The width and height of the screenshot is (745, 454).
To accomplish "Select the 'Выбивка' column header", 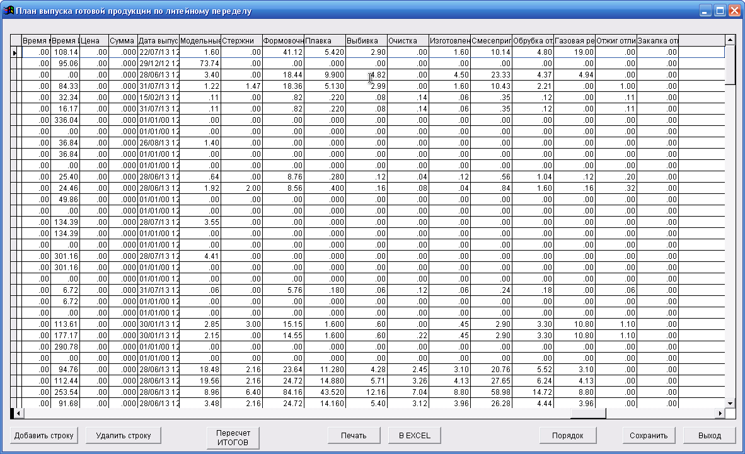I will (x=366, y=41).
